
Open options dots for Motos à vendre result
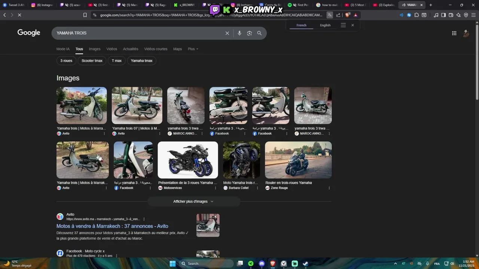tap(144, 219)
